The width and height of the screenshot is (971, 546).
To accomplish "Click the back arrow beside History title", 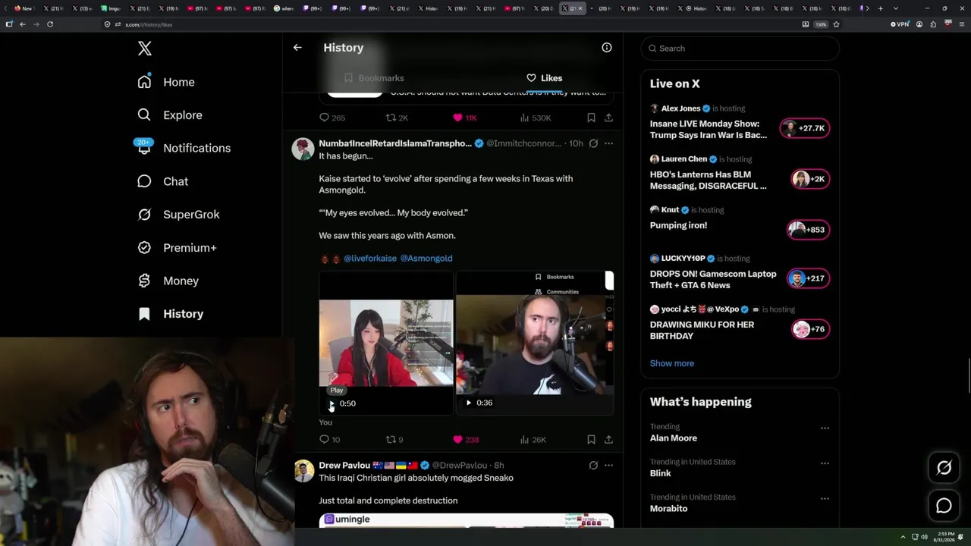I will (297, 48).
